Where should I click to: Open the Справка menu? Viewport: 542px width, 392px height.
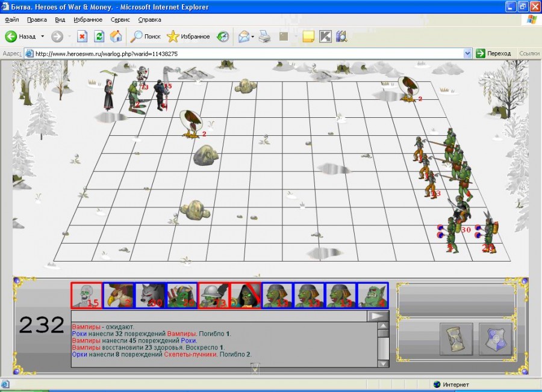[149, 20]
